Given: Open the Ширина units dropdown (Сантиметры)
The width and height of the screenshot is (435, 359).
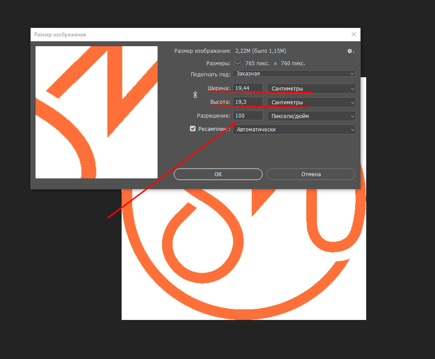Looking at the screenshot, I should [x=311, y=88].
